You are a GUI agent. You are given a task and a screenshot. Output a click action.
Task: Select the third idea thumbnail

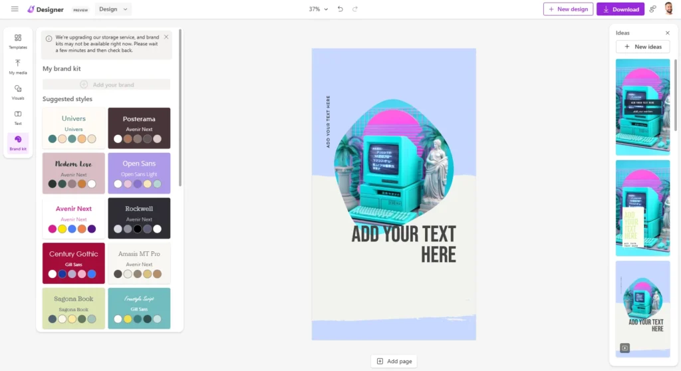pos(643,309)
